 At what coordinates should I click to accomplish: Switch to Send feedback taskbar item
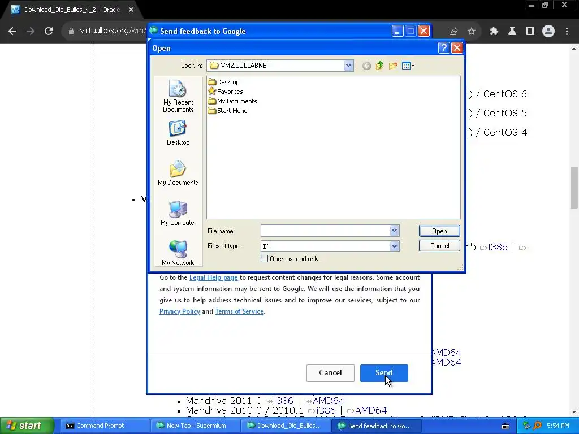point(377,426)
